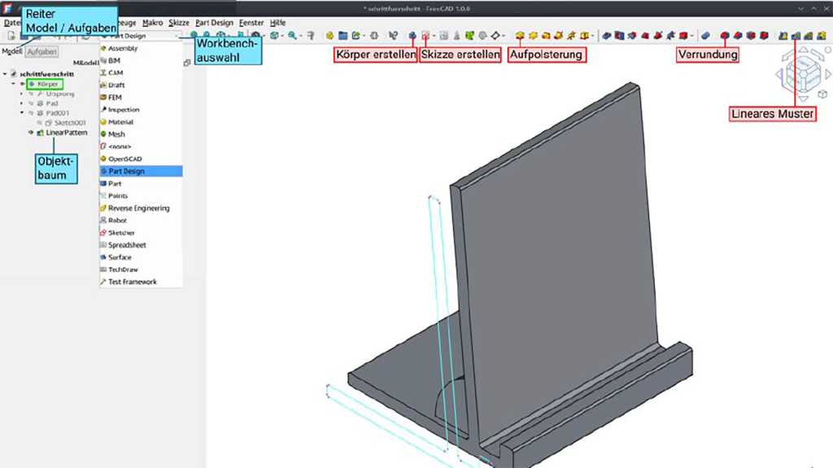Image resolution: width=833 pixels, height=468 pixels.
Task: Collapse the schrittfuerschritt document node
Action: (x=6, y=74)
